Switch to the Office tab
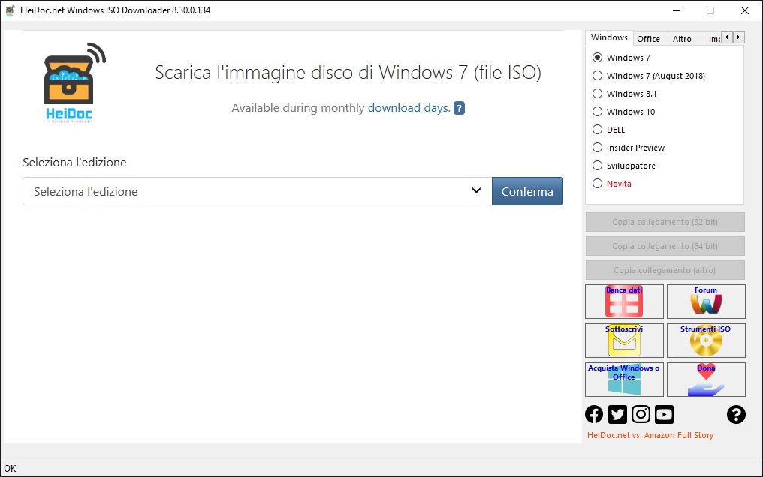 (649, 39)
